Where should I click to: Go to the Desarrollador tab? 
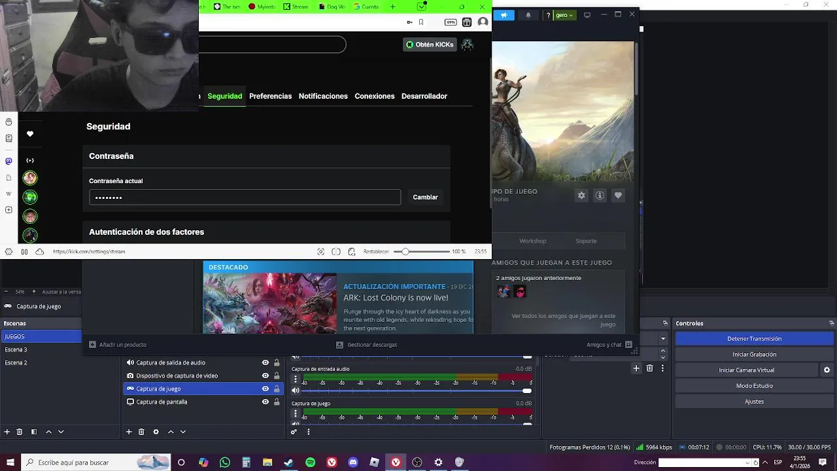coord(424,96)
